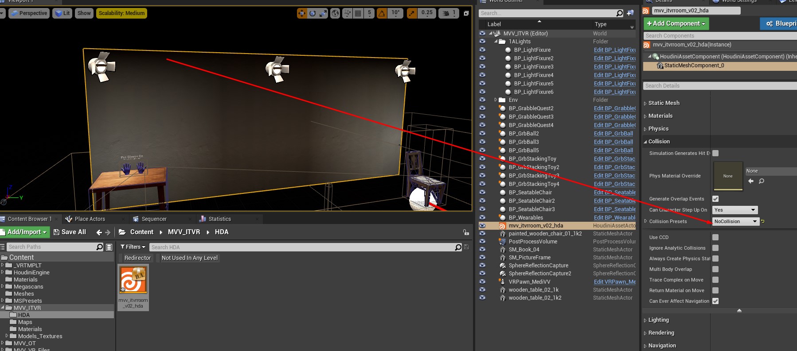Image resolution: width=797 pixels, height=351 pixels.
Task: Toggle visibility of BP_Wearables
Action: pyautogui.click(x=482, y=218)
